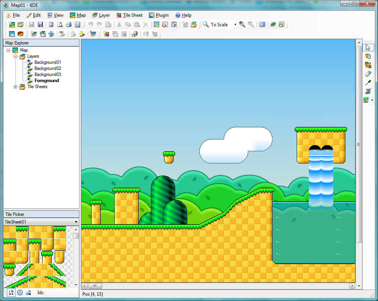This screenshot has width=378, height=301.
Task: Select the eraser tool in right toolbar
Action: 367,74
